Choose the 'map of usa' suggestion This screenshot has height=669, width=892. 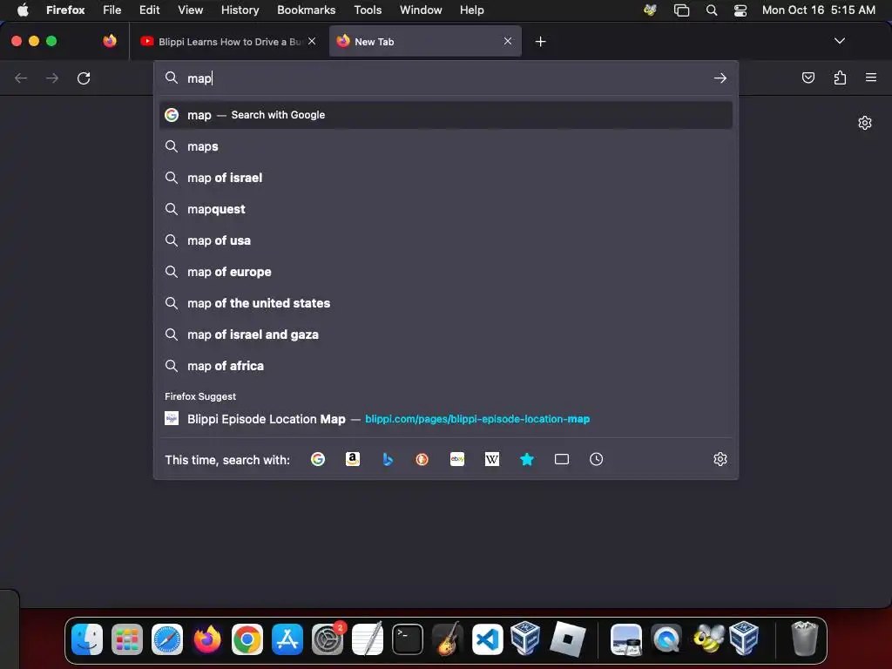[446, 240]
